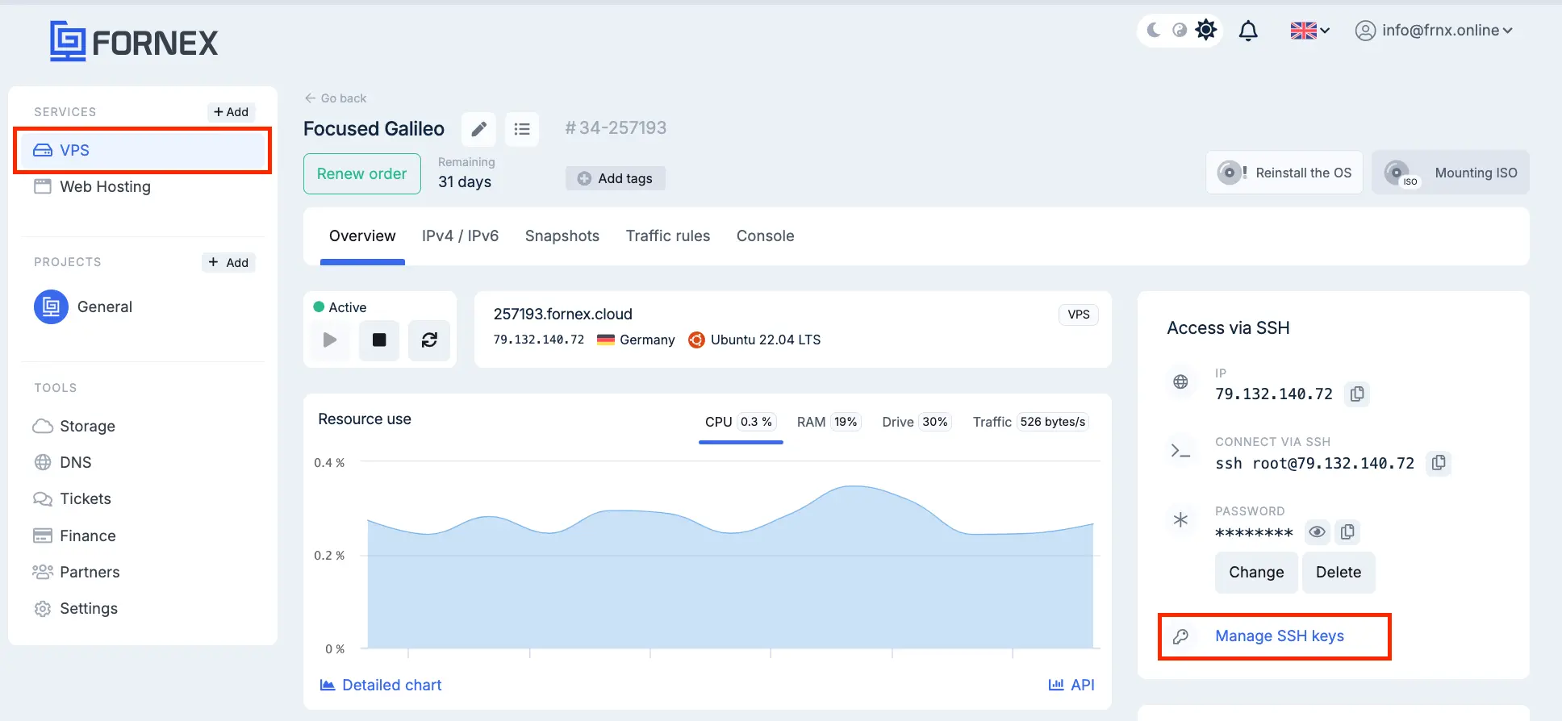This screenshot has height=721, width=1562.
Task: Open Finance section
Action: (74, 536)
